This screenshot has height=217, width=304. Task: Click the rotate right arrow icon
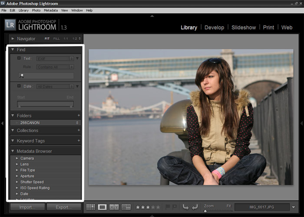pos(195,207)
